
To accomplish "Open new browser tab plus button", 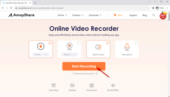I will click(x=35, y=3).
